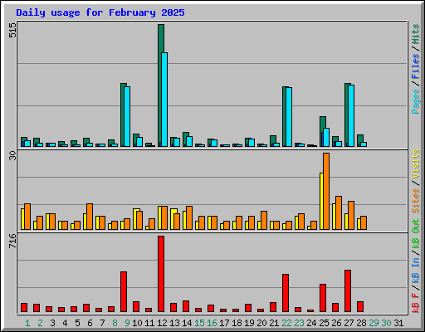This screenshot has width=425, height=332.
Task: Click day label 11 on the x-axis
Action: coord(149,323)
